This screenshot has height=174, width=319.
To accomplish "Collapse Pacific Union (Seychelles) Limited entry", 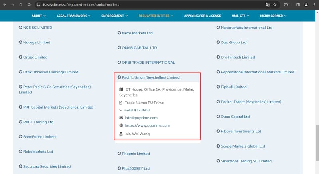I will [x=148, y=77].
